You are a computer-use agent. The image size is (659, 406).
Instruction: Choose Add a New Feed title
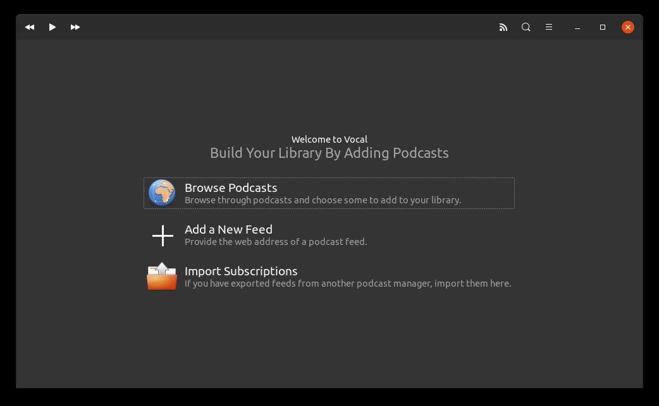[x=228, y=229]
